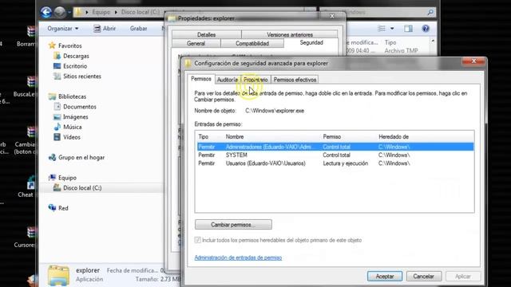Click the Red network icon
The height and width of the screenshot is (287, 511).
52,207
